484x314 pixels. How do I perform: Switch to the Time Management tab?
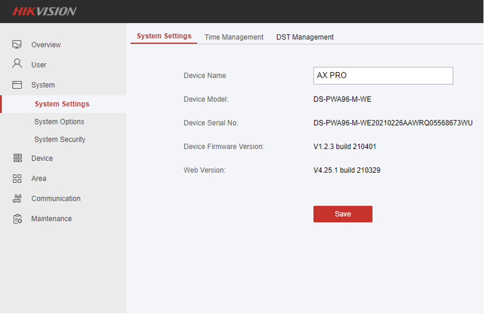pos(234,37)
